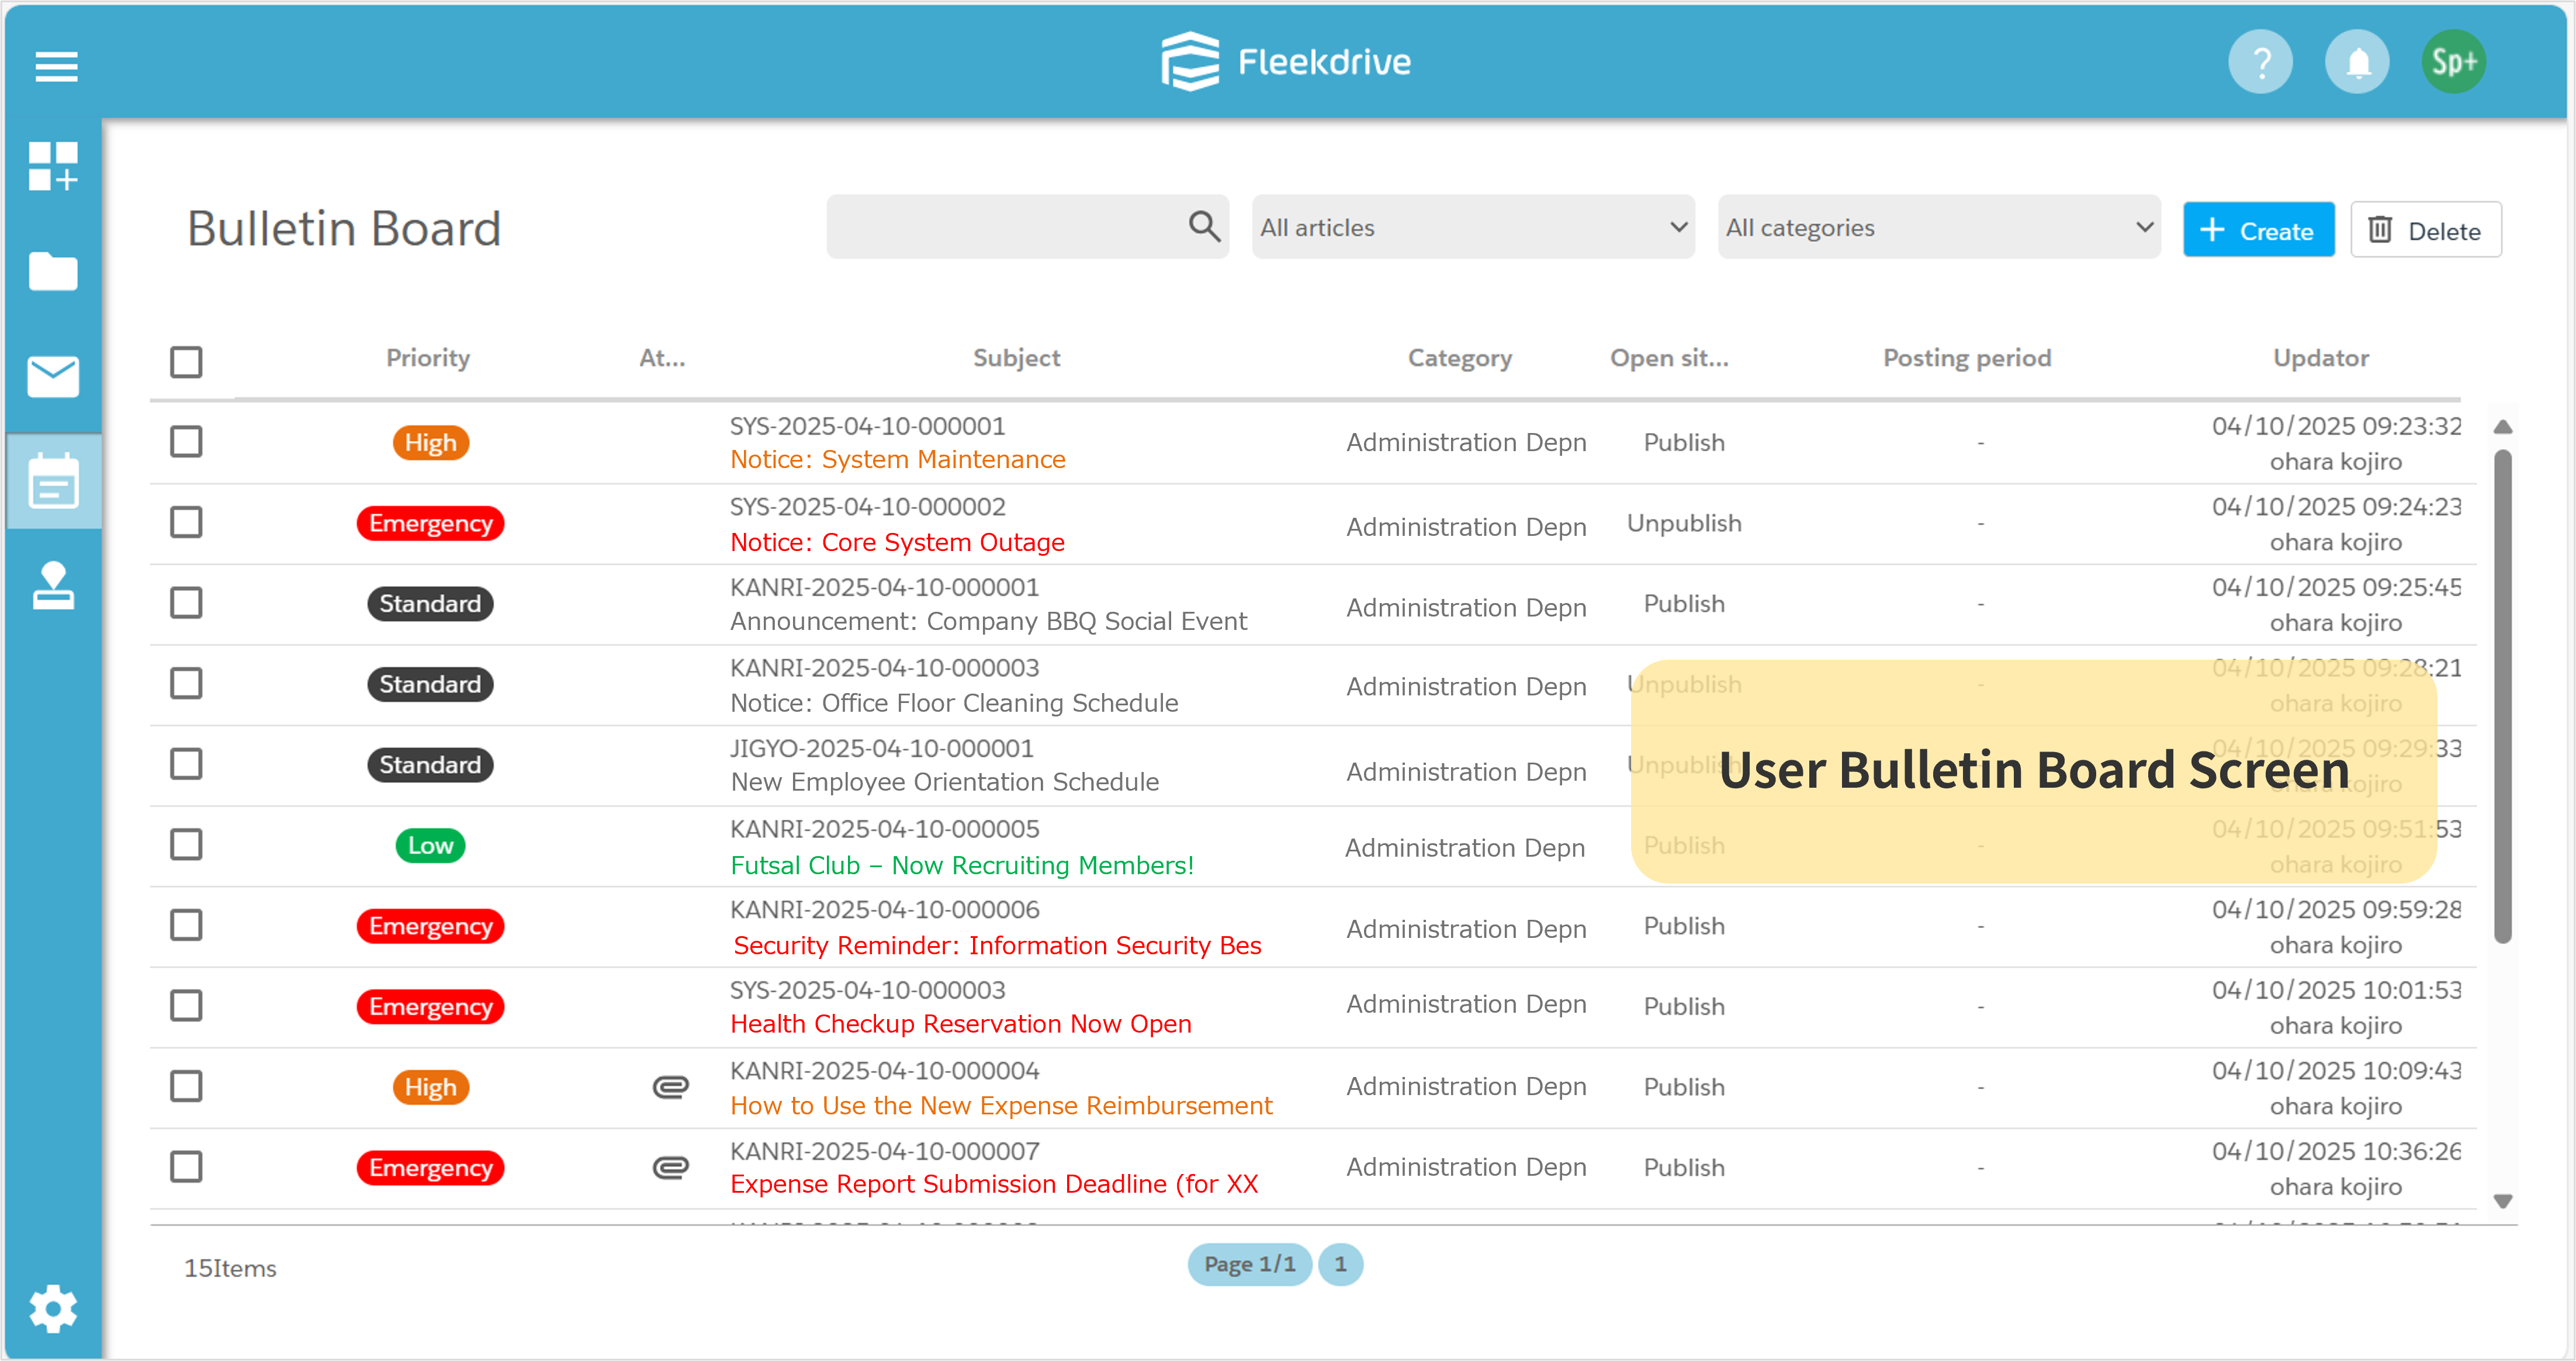Open Announcement: Company BBQ Social Event article
Screen dimensions: 2576x1361
coord(988,622)
